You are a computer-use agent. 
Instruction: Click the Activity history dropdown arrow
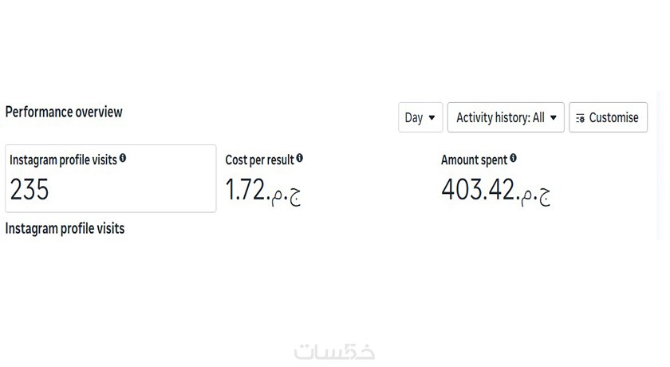point(554,117)
